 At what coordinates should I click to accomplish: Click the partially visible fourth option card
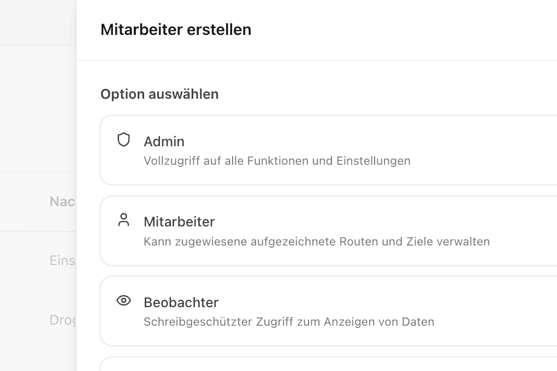[x=328, y=366]
